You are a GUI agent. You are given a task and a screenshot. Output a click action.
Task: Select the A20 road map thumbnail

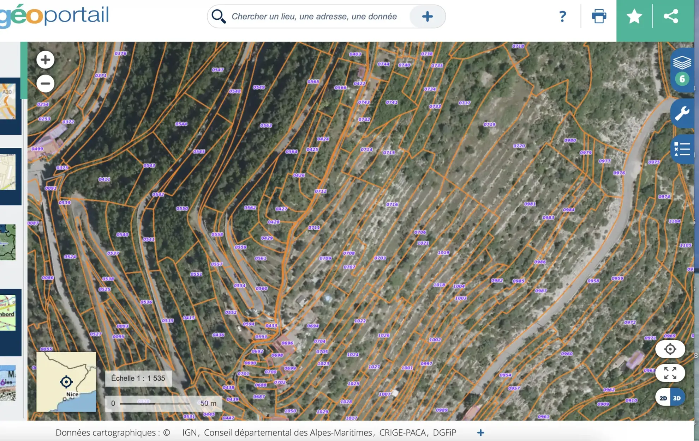click(8, 102)
